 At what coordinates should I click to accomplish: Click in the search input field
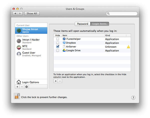pos(122,13)
